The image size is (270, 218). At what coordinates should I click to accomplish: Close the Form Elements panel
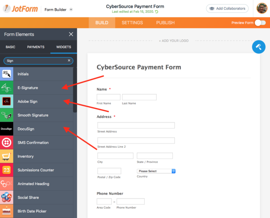tap(71, 34)
